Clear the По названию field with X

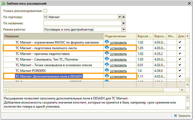[x=123, y=23]
